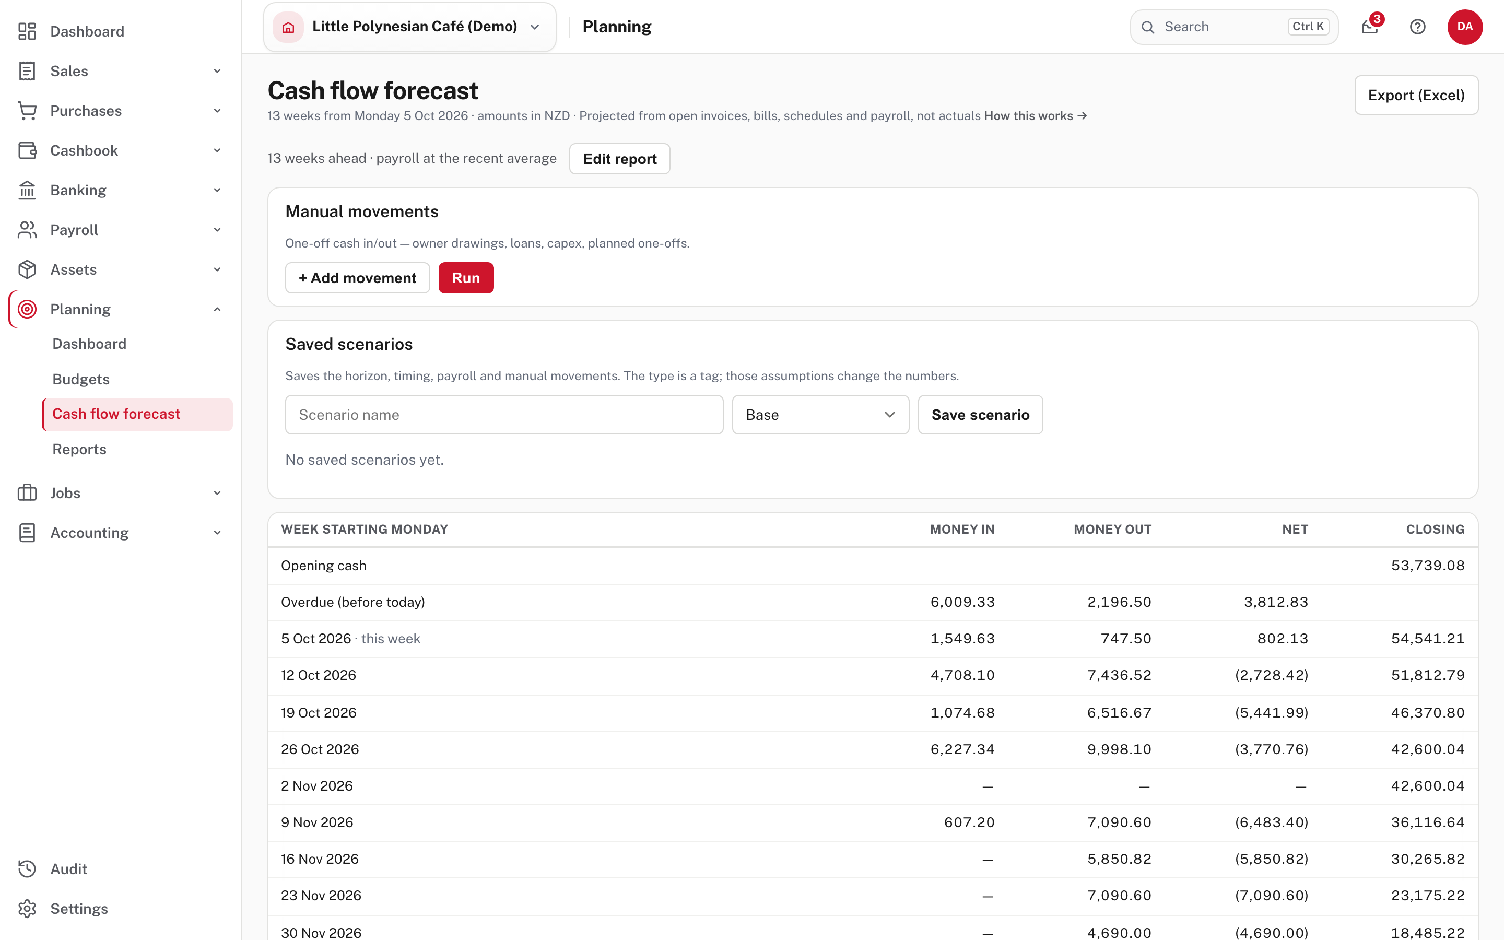Click the Accounting ledger icon
The image size is (1504, 940).
click(27, 533)
